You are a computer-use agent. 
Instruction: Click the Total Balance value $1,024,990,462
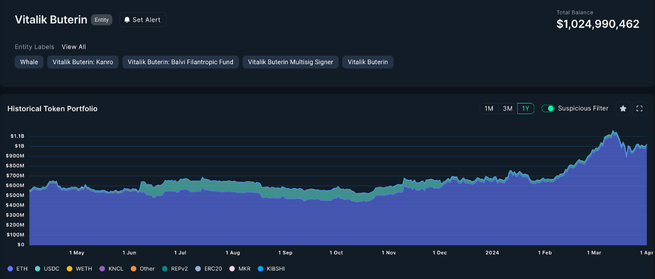tap(598, 24)
